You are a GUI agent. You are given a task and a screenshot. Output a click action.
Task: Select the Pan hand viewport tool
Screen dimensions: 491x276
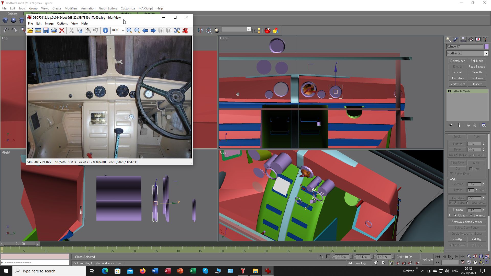pyautogui.click(x=475, y=262)
